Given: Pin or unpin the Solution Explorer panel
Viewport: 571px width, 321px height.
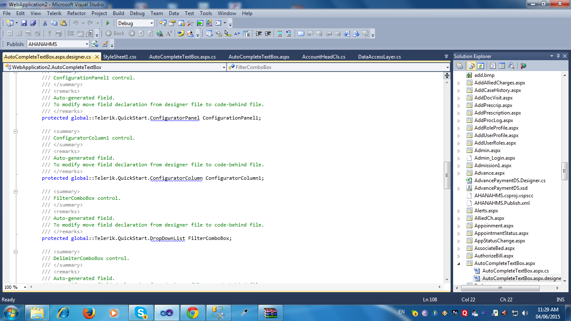Looking at the screenshot, I should tap(558, 56).
